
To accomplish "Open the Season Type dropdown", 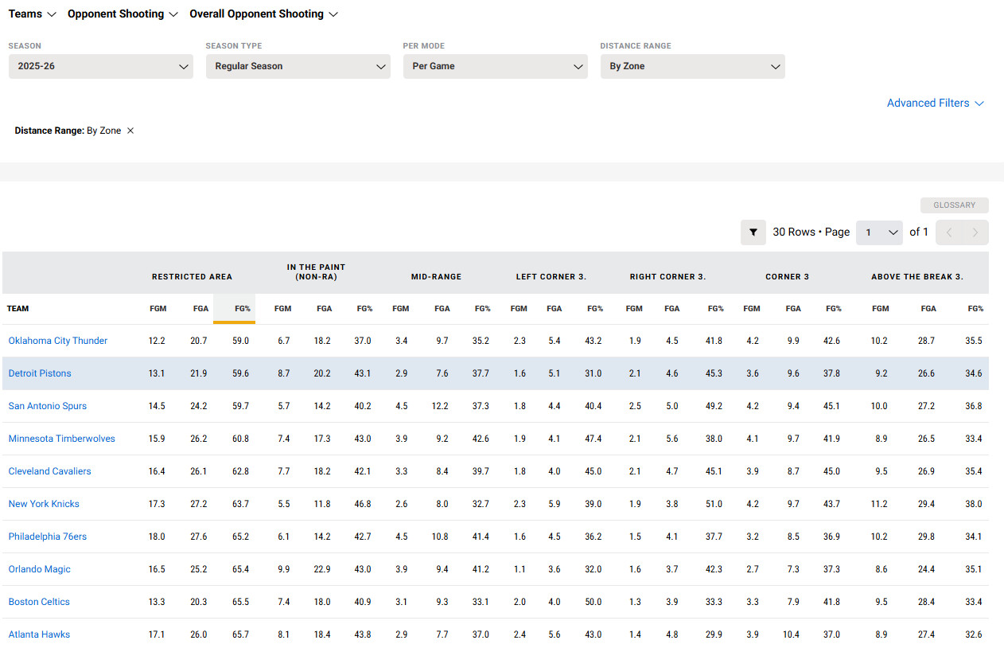I will (x=298, y=66).
